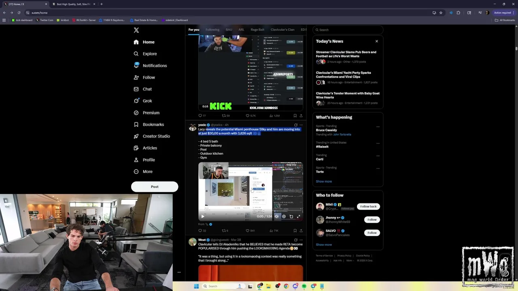The width and height of the screenshot is (518, 291).
Task: Share yoxic's penthouse post
Action: coord(301,231)
